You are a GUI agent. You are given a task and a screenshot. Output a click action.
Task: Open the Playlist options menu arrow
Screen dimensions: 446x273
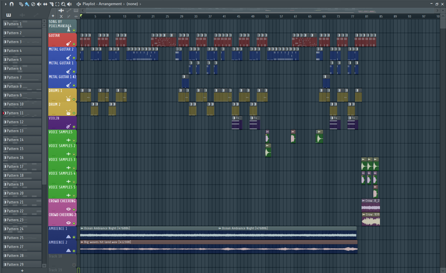[x=5, y=4]
